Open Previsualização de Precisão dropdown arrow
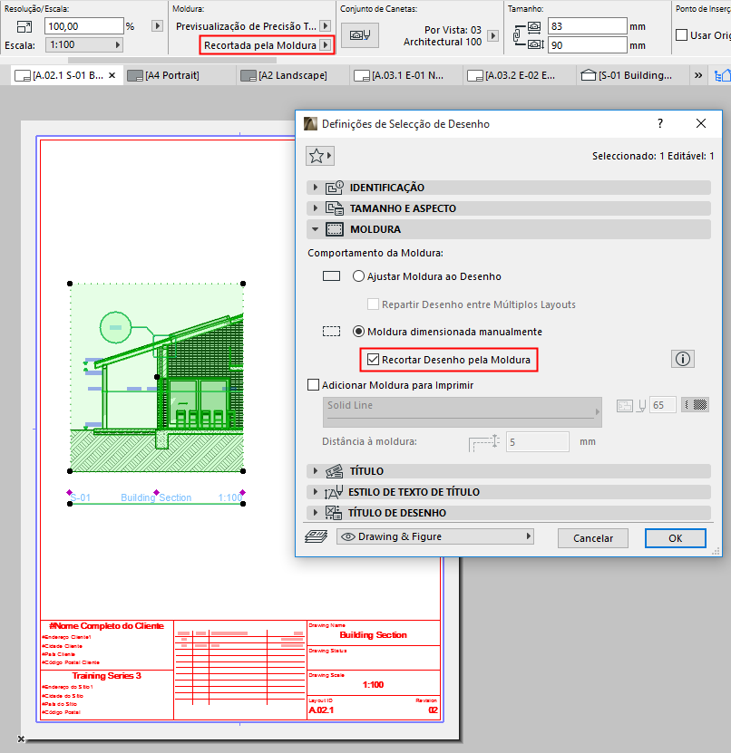The height and width of the screenshot is (753, 731). tap(326, 26)
